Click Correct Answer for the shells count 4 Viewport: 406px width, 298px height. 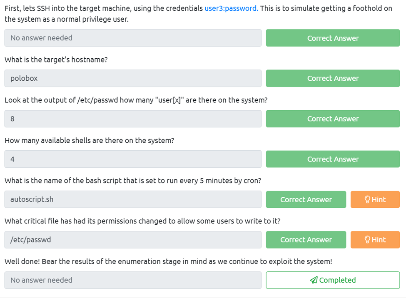[x=333, y=159]
